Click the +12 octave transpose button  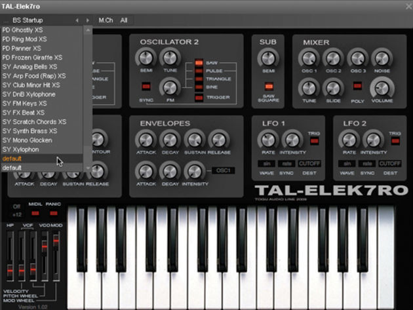[x=16, y=215]
